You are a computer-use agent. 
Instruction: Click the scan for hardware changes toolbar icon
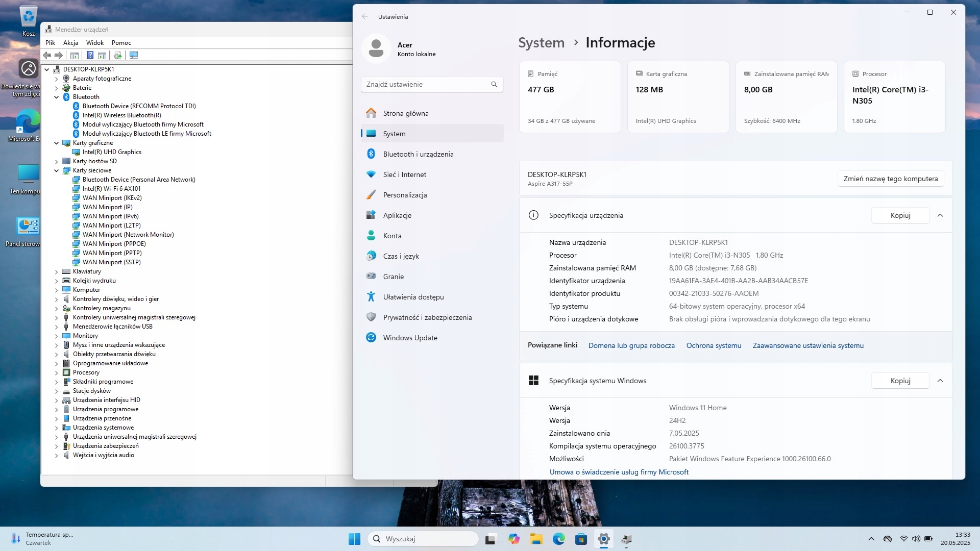click(x=134, y=55)
